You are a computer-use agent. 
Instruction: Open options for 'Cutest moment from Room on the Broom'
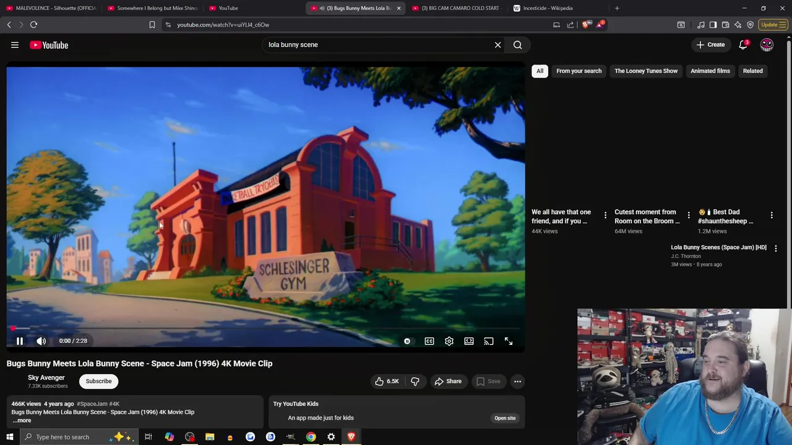point(688,215)
